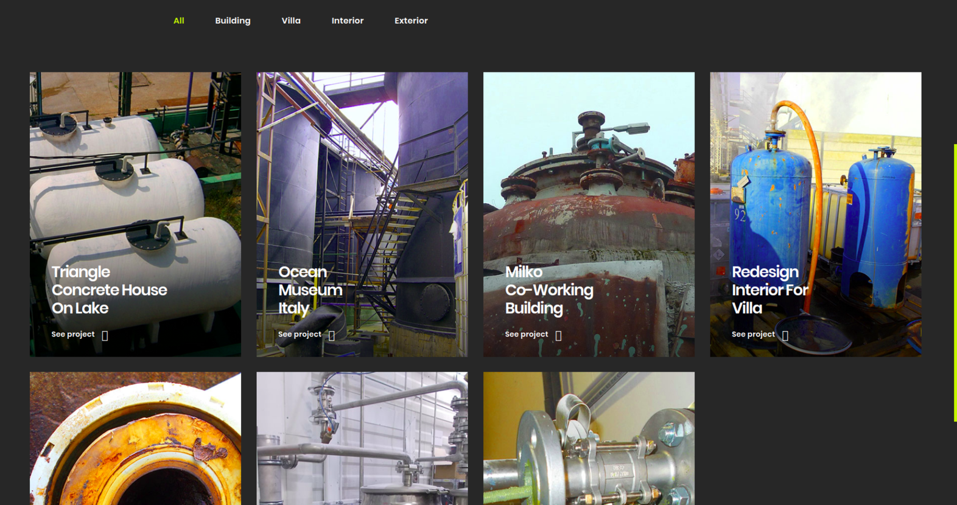This screenshot has height=505, width=957.
Task: Open the Milko Co-Working Building title
Action: [549, 290]
